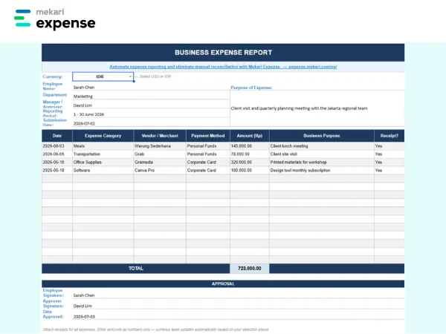The width and height of the screenshot is (446, 334).
Task: Select 'Personal Funds' in the Meals row
Action: point(208,146)
